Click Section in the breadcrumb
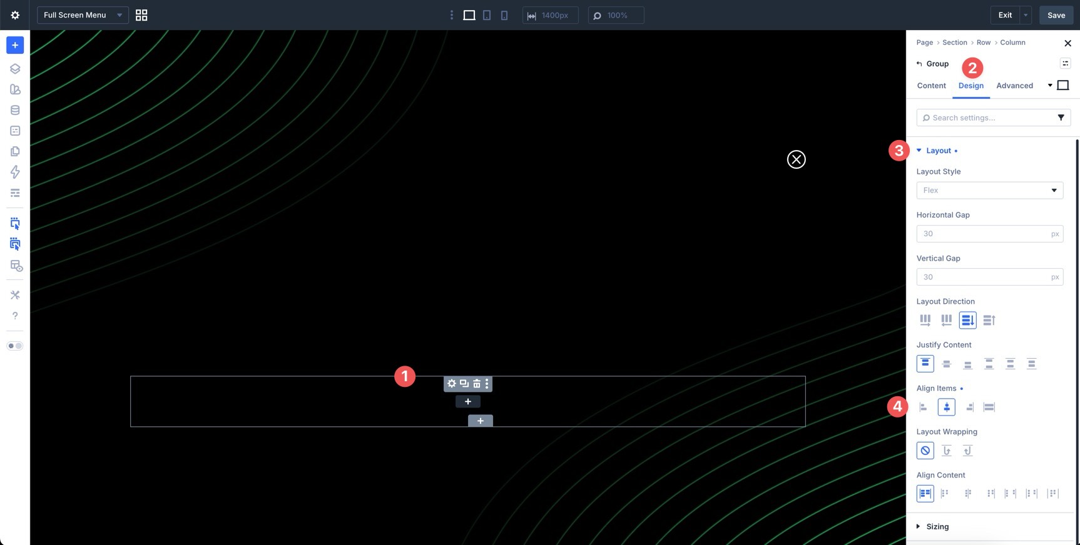Viewport: 1080px width, 545px height. coord(955,42)
